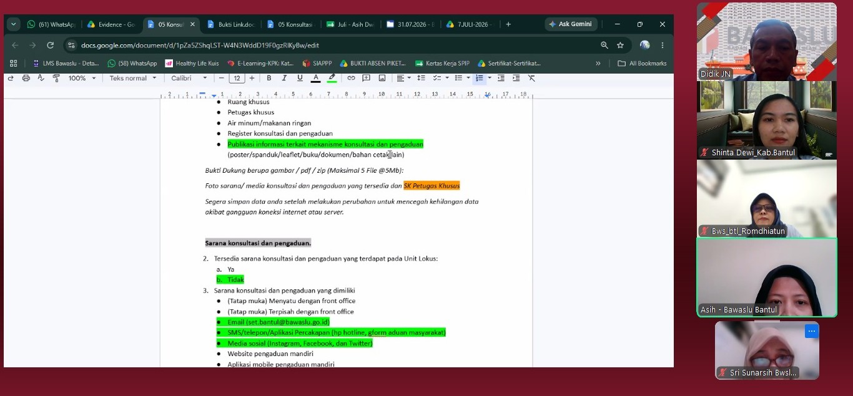
Task: Print the document using printer icon
Action: [x=26, y=78]
